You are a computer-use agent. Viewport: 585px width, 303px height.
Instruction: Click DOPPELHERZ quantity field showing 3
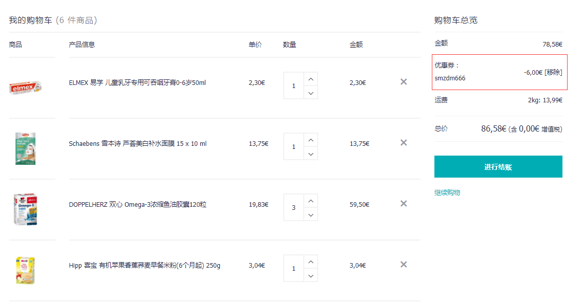[x=294, y=208]
